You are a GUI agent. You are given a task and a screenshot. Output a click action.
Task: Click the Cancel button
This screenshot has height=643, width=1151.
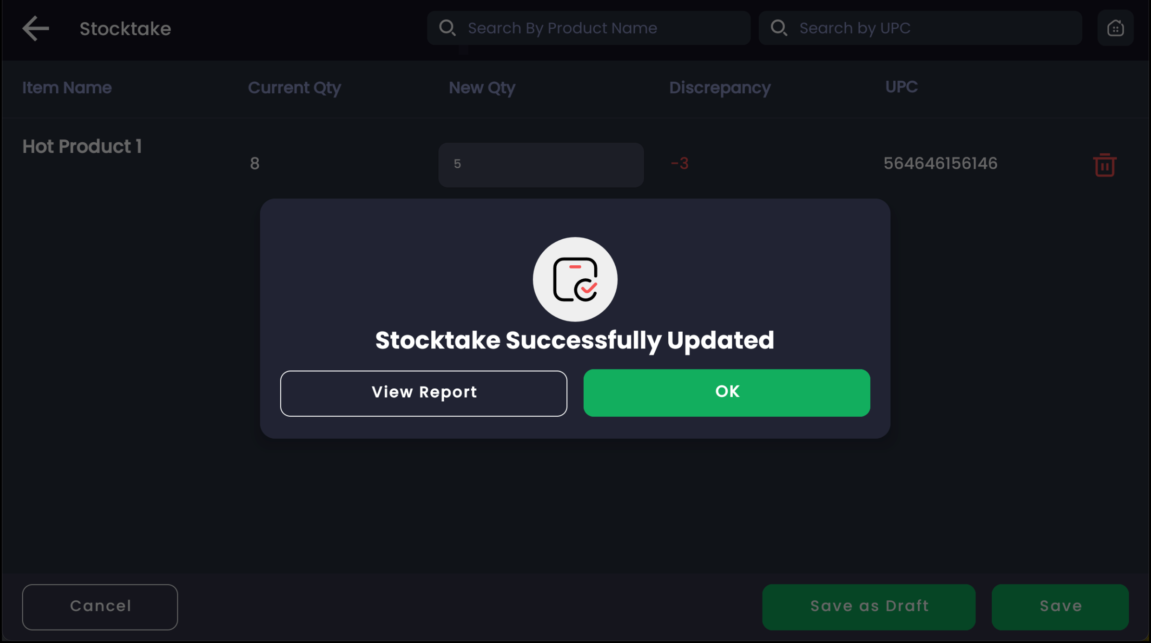pos(100,606)
